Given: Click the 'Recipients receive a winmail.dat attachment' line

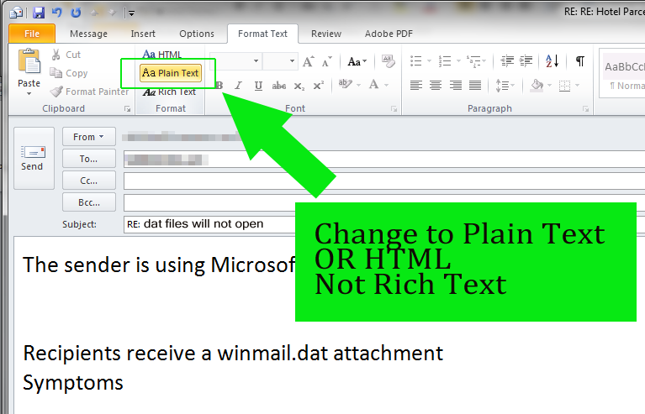Looking at the screenshot, I should [x=233, y=354].
